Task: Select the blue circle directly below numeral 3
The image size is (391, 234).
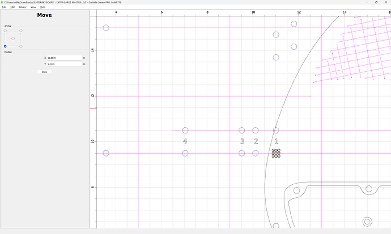Action: click(x=241, y=153)
